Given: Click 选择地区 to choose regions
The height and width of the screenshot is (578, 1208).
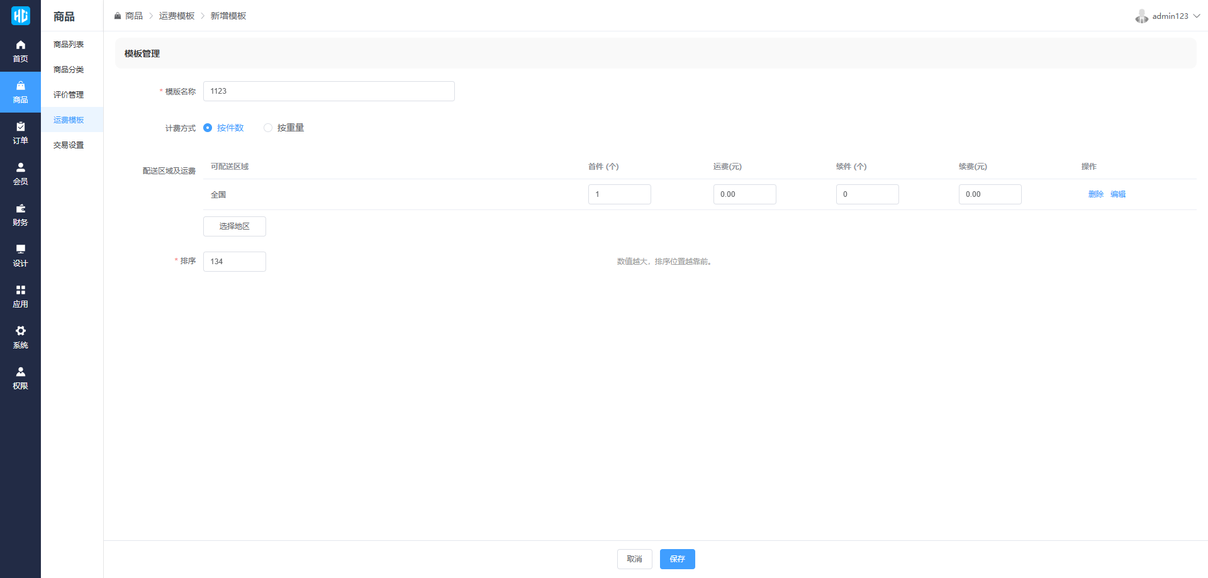Looking at the screenshot, I should click(234, 226).
